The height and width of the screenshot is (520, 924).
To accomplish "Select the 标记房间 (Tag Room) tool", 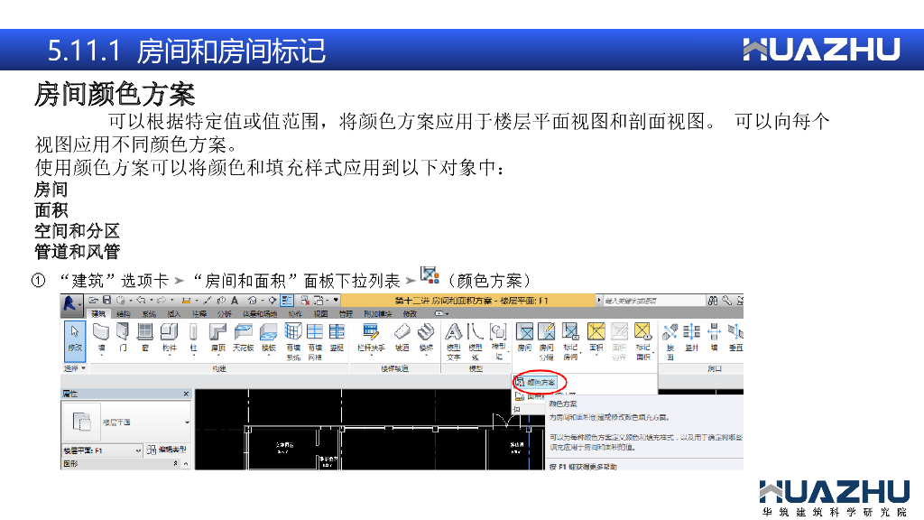I will point(570,341).
